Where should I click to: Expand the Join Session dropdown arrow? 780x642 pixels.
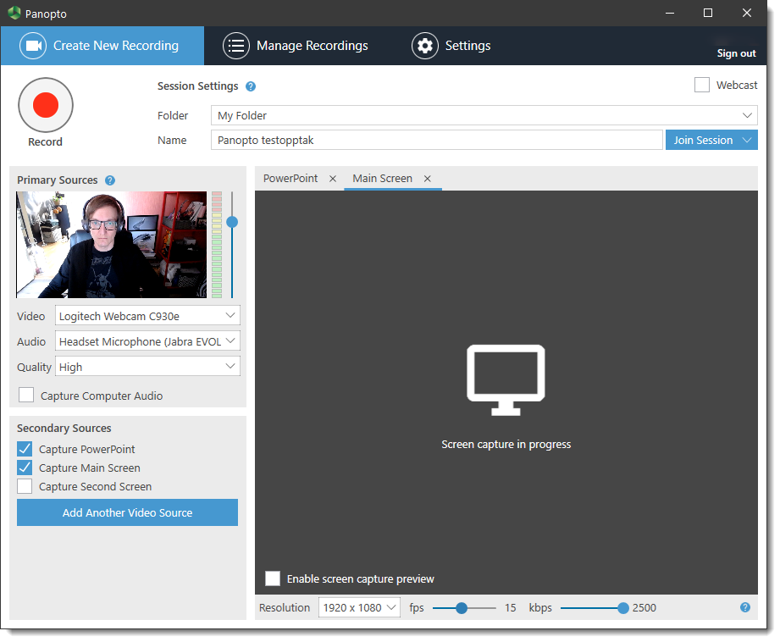[747, 140]
